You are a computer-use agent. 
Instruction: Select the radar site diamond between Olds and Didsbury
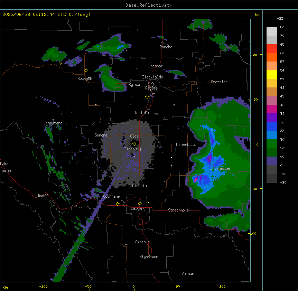click(134, 144)
